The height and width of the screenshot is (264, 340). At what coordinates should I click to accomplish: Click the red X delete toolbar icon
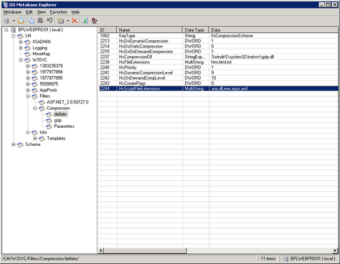(x=75, y=20)
